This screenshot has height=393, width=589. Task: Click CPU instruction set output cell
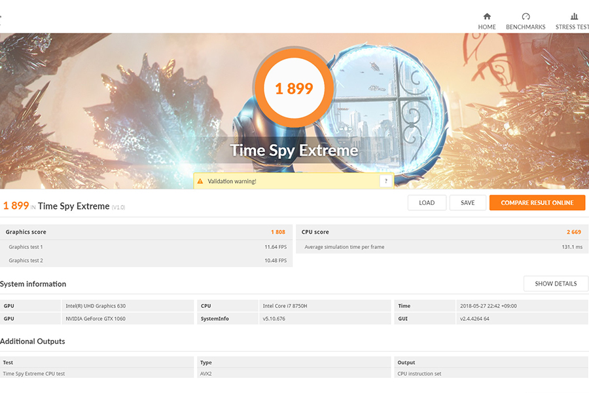click(491, 373)
